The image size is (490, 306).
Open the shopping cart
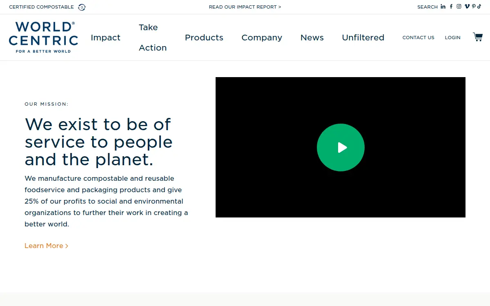pyautogui.click(x=477, y=37)
